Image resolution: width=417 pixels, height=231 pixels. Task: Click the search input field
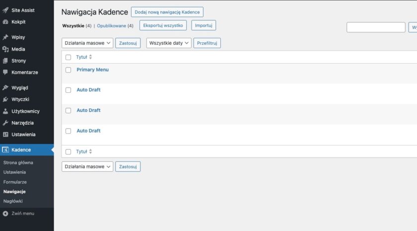click(x=376, y=27)
